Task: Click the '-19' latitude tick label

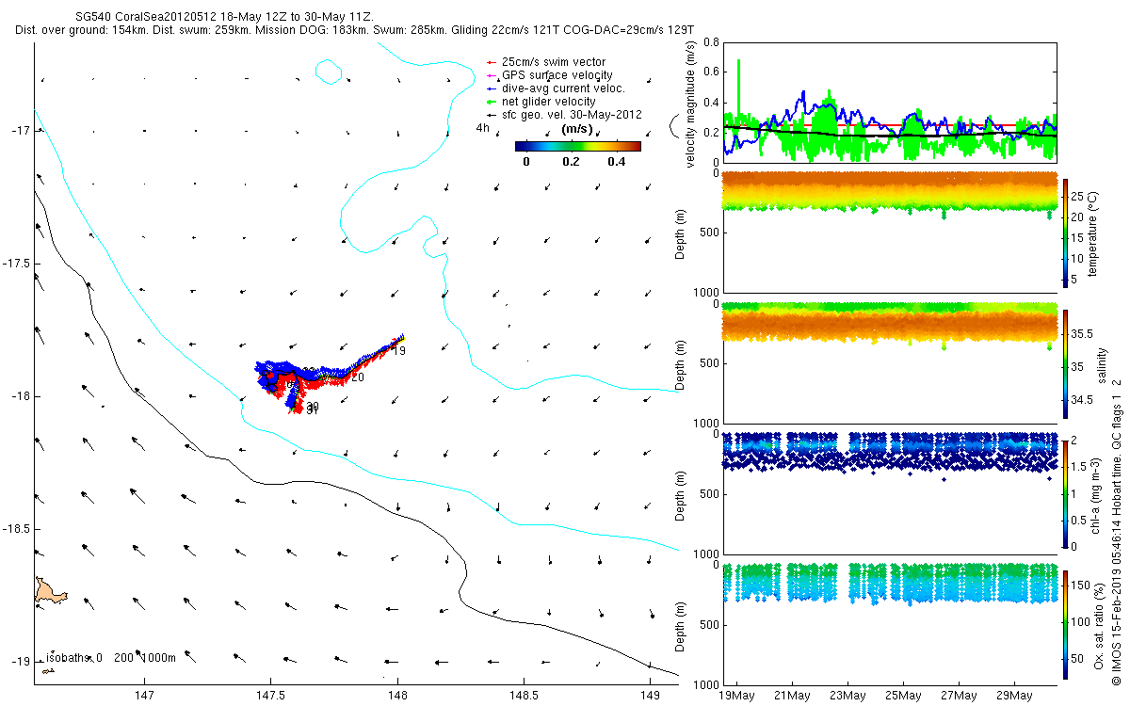Action: [x=21, y=661]
